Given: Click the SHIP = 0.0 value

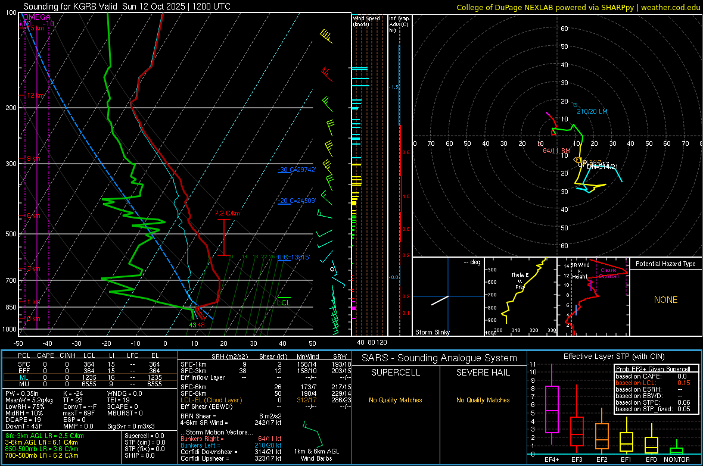Looking at the screenshot, I should coord(139,455).
